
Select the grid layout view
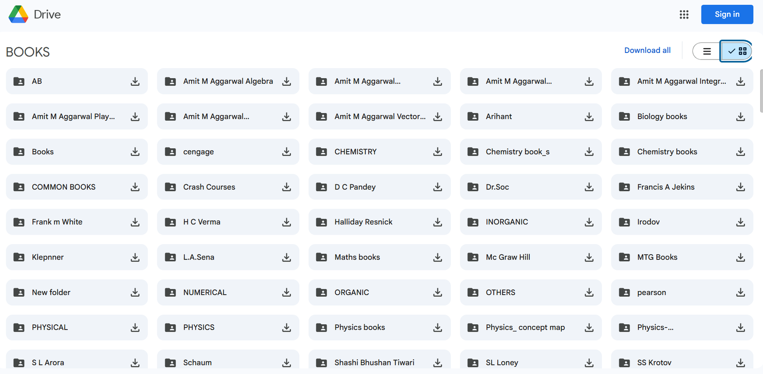pos(737,51)
